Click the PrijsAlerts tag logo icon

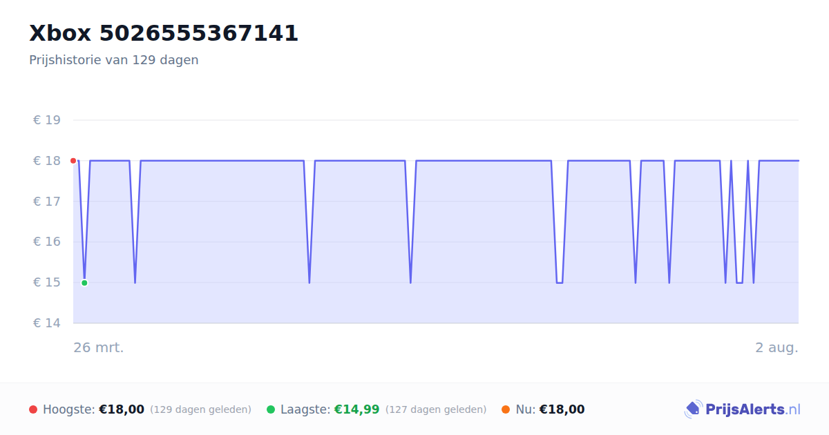[694, 409]
